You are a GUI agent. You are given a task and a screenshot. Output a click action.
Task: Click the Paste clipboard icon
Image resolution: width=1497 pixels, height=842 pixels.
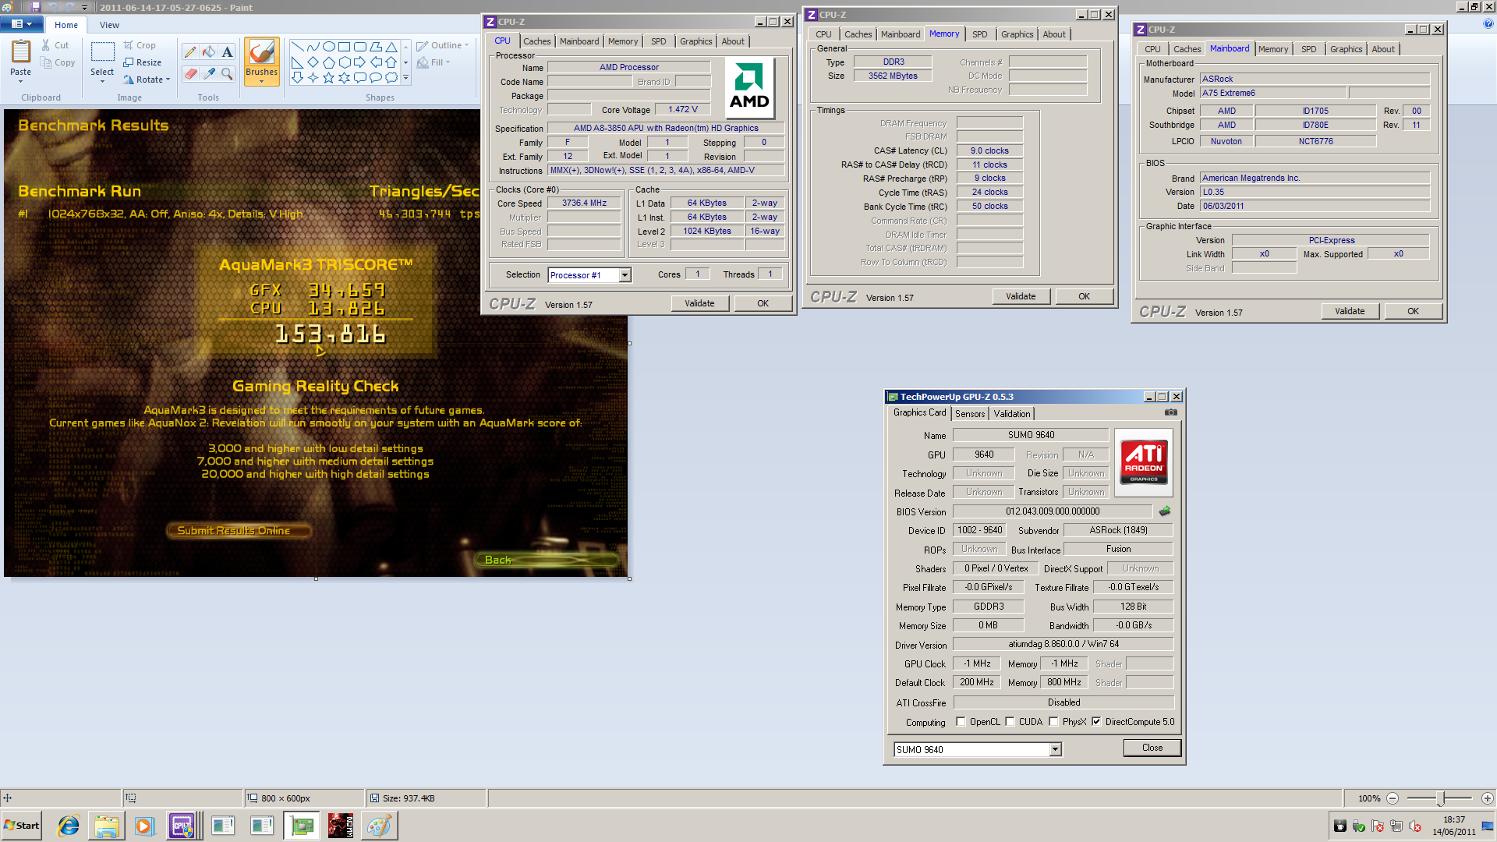click(x=21, y=51)
